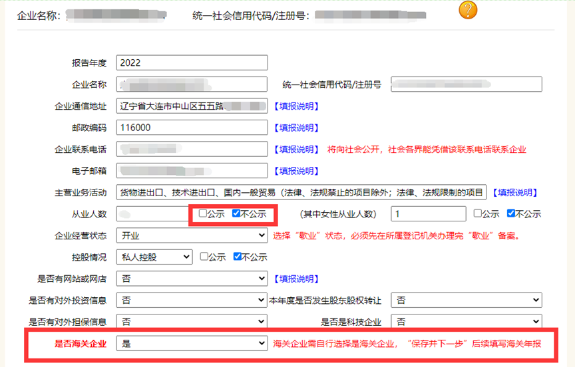Uncheck 不公示 for 从业人数
The height and width of the screenshot is (367, 575).
(x=236, y=213)
